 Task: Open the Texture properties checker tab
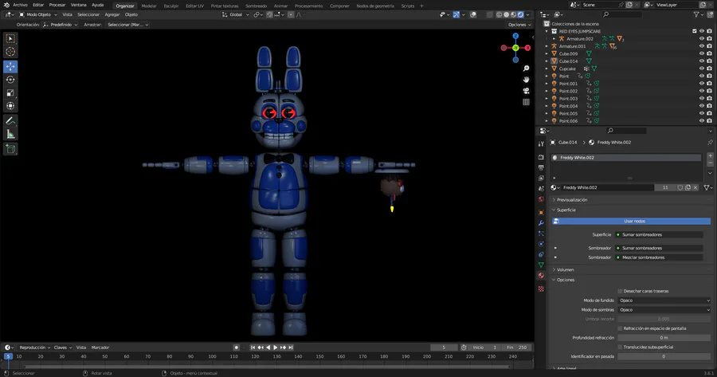542,289
